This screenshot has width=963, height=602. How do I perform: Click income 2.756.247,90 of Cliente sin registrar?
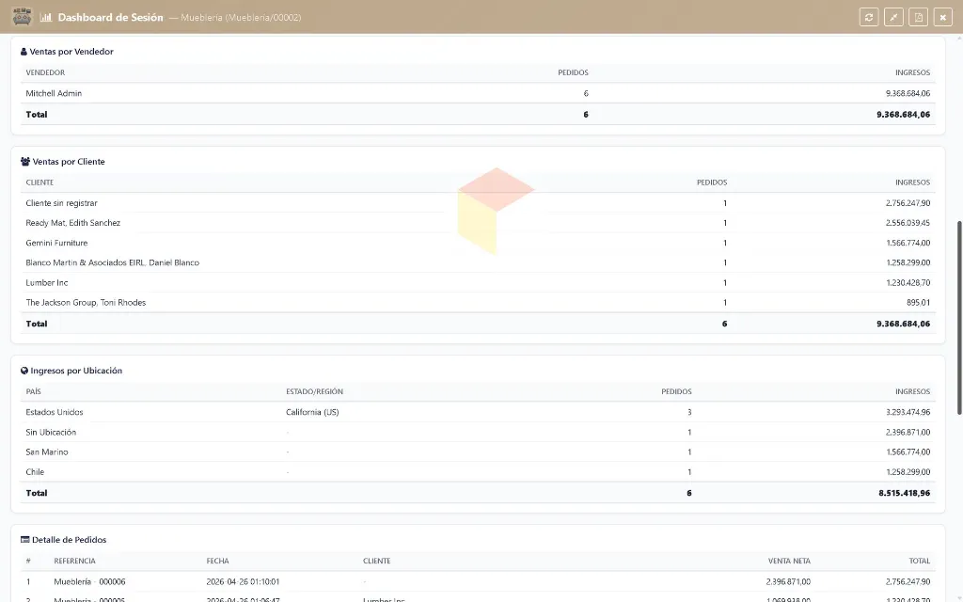tap(908, 203)
